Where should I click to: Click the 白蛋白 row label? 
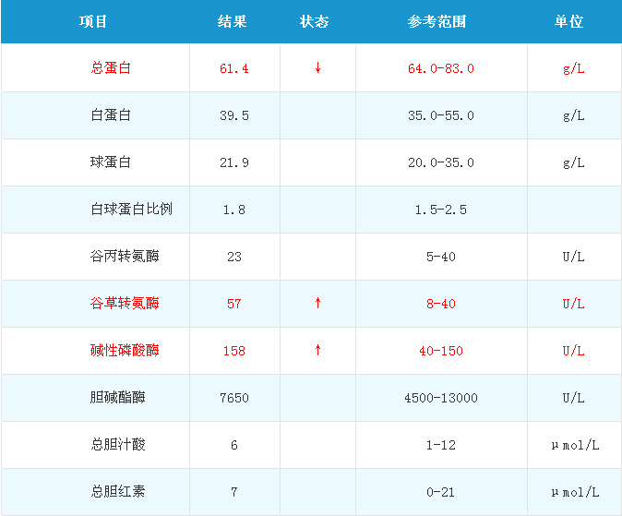pyautogui.click(x=111, y=115)
